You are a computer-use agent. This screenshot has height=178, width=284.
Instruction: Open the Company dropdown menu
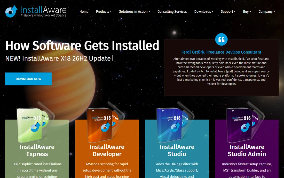(x=267, y=11)
